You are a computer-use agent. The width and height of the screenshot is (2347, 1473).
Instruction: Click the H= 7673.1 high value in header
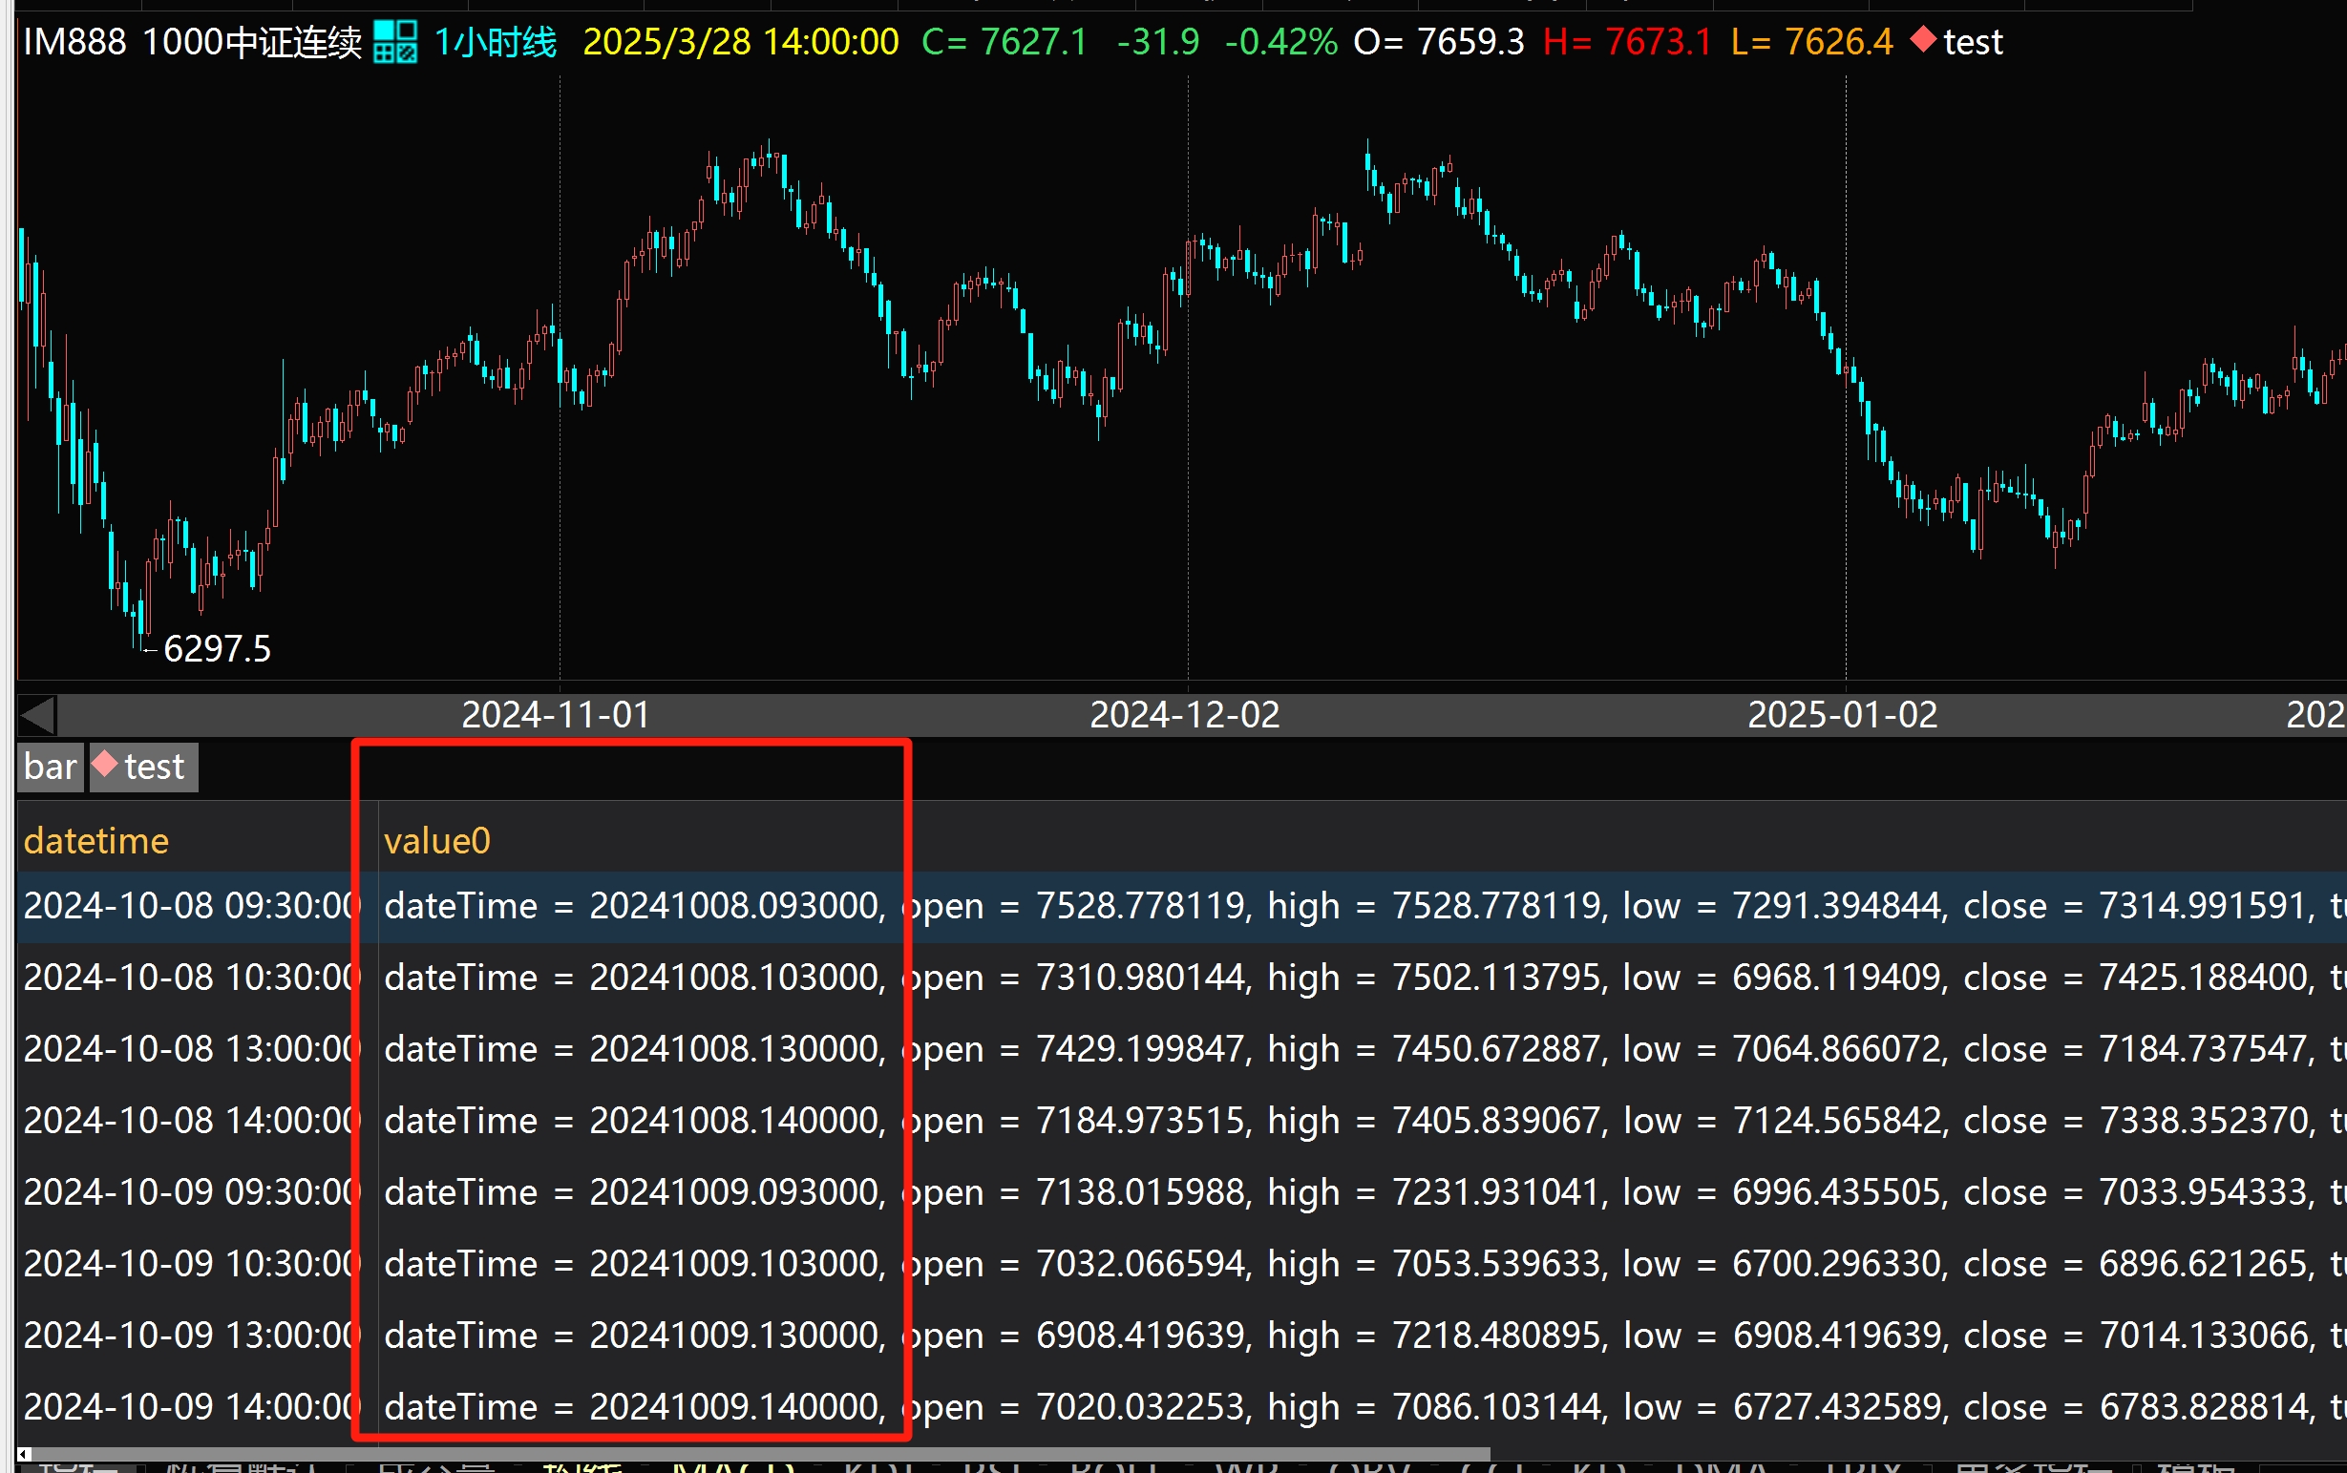pos(1627,42)
